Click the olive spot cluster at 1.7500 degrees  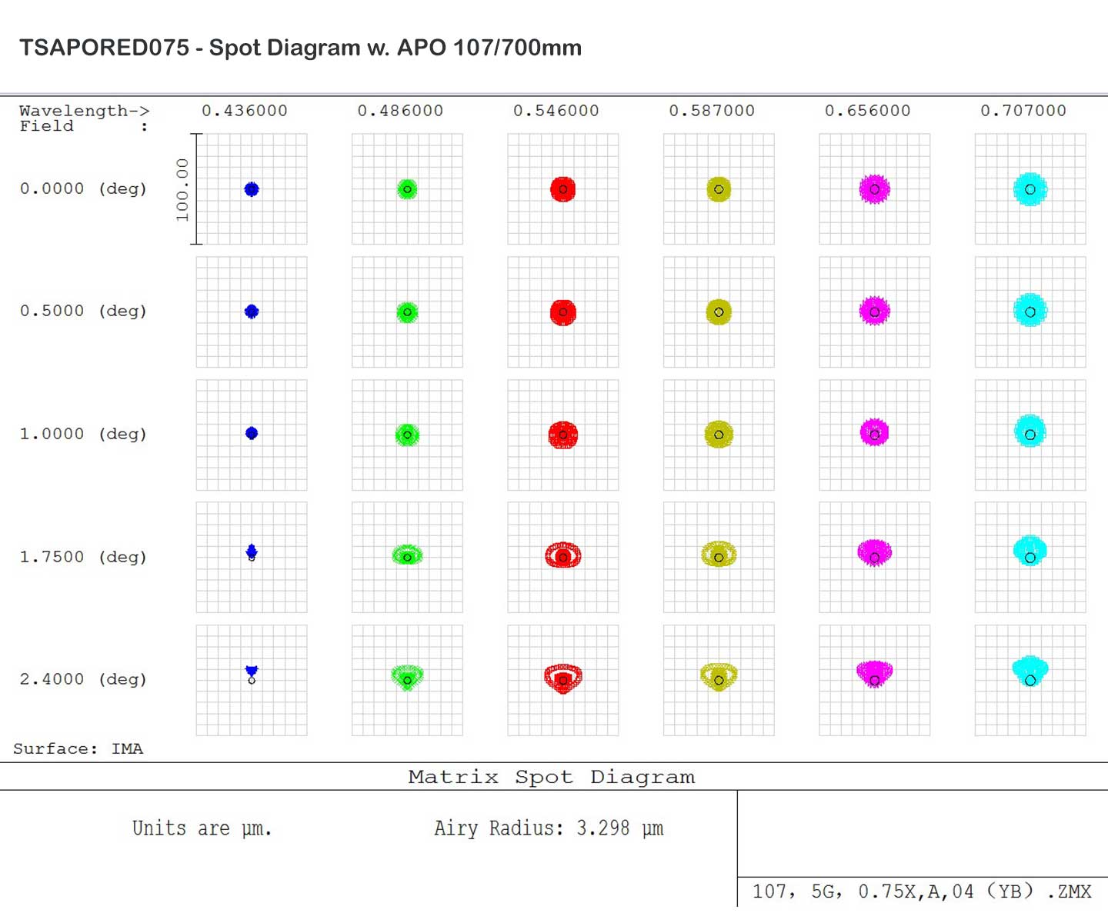point(719,555)
